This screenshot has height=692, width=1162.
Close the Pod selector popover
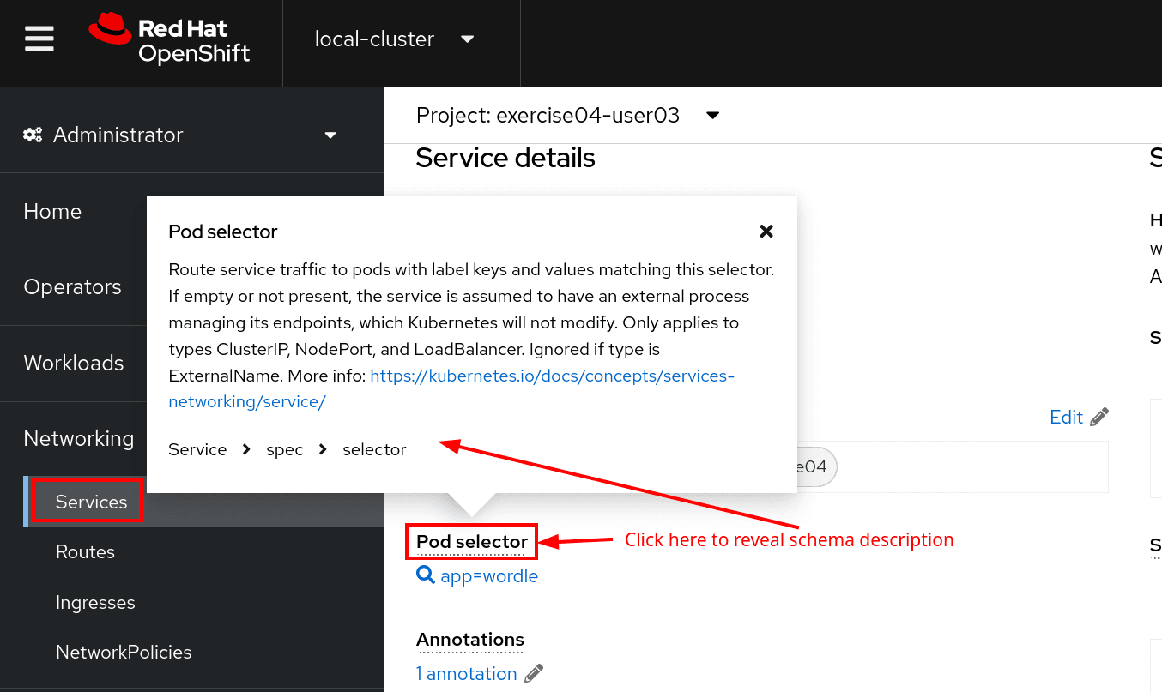tap(766, 231)
